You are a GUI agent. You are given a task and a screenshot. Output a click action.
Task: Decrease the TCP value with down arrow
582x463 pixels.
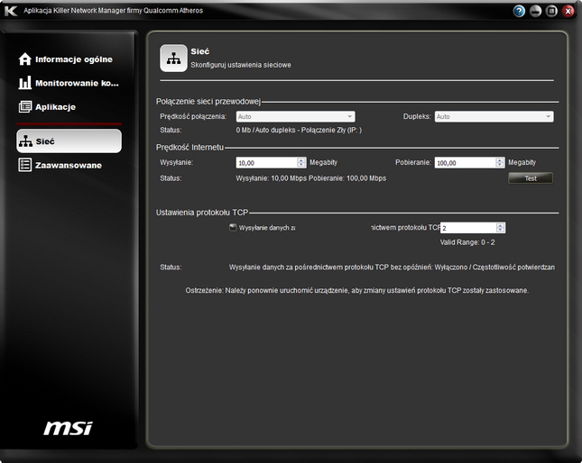pos(501,231)
